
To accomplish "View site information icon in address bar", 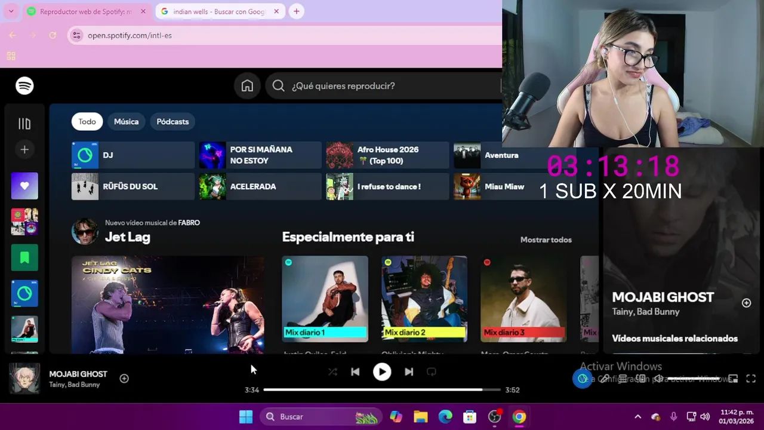I will (x=76, y=35).
